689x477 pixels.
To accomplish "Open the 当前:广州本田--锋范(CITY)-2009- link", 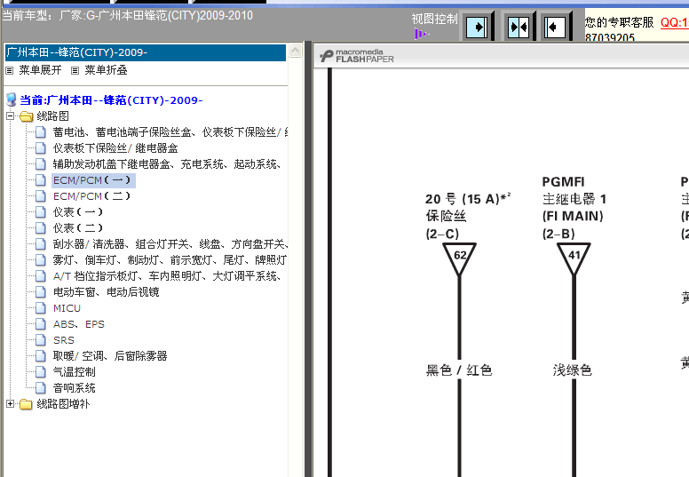I will coord(111,100).
